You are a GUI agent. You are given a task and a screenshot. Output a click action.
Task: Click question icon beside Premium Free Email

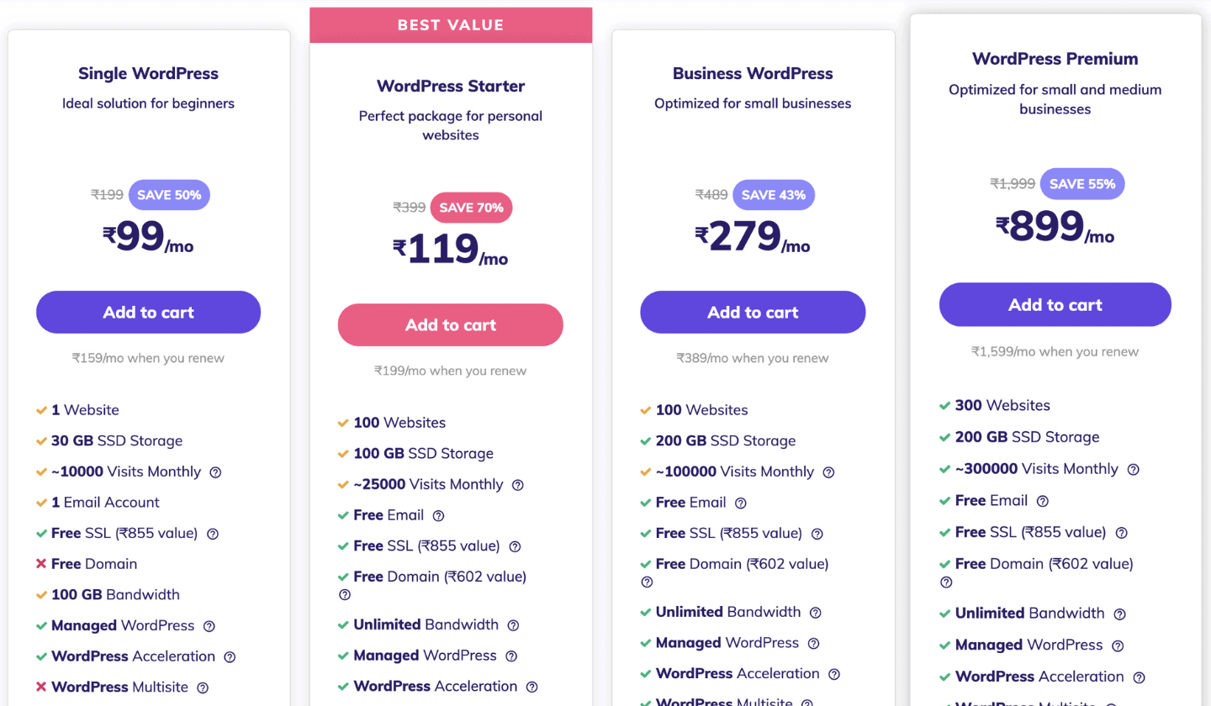point(1043,501)
